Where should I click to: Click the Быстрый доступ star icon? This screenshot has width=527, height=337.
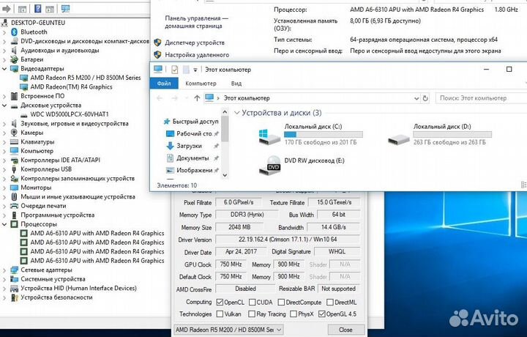pos(167,122)
